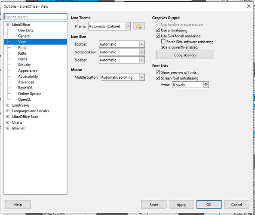Select Security in the tree

coord(25,65)
